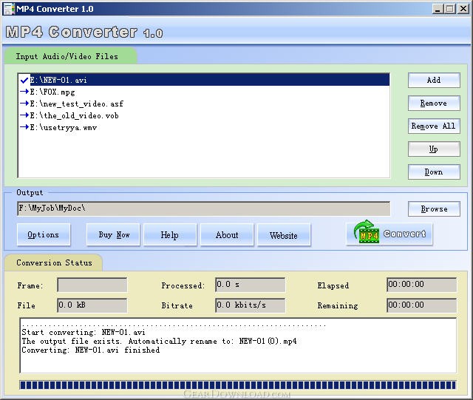473x400 pixels.
Task: Click the arrow icon beside the_old_video.vob
Action: 24,115
